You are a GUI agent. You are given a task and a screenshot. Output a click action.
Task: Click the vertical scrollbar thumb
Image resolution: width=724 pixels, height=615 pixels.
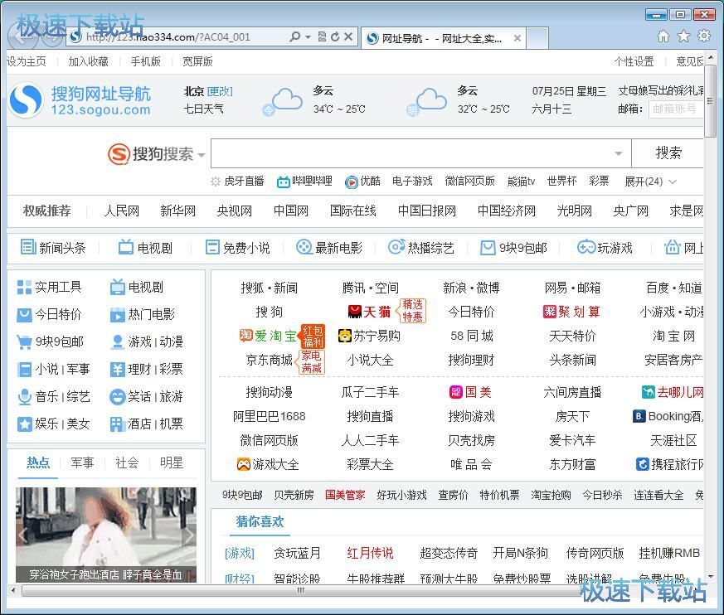click(x=710, y=101)
